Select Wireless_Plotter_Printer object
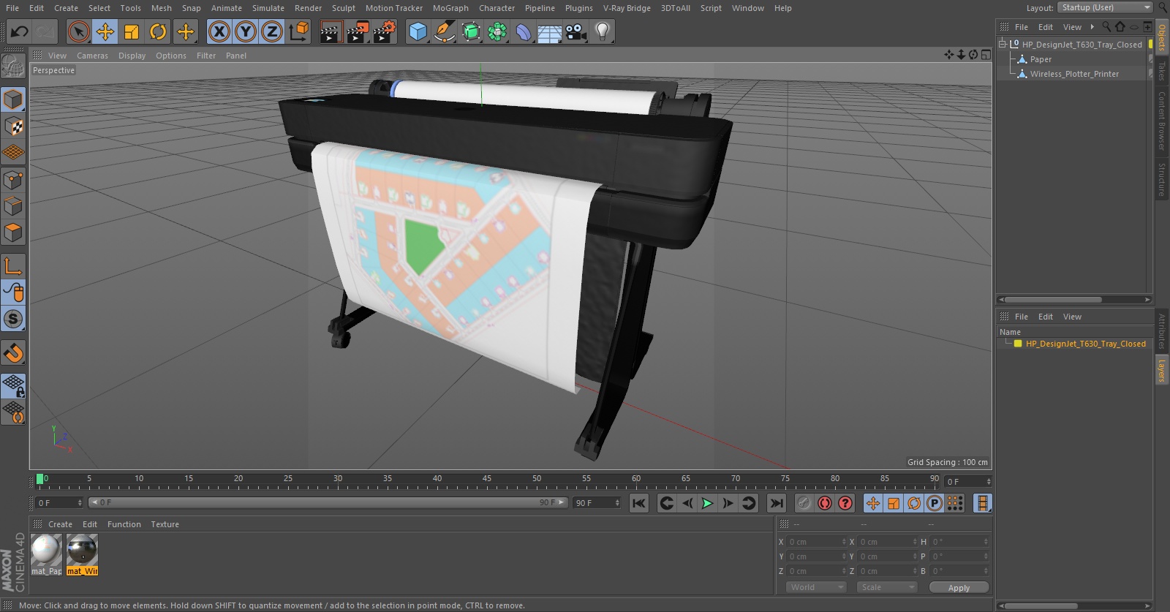 pos(1074,74)
